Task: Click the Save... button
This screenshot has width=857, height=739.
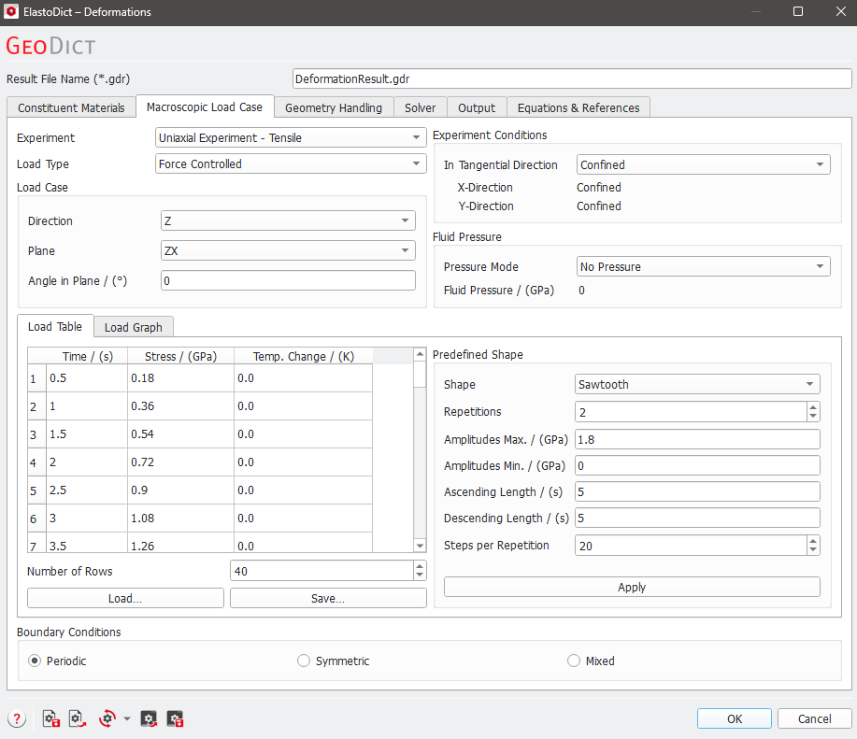Action: pos(328,598)
